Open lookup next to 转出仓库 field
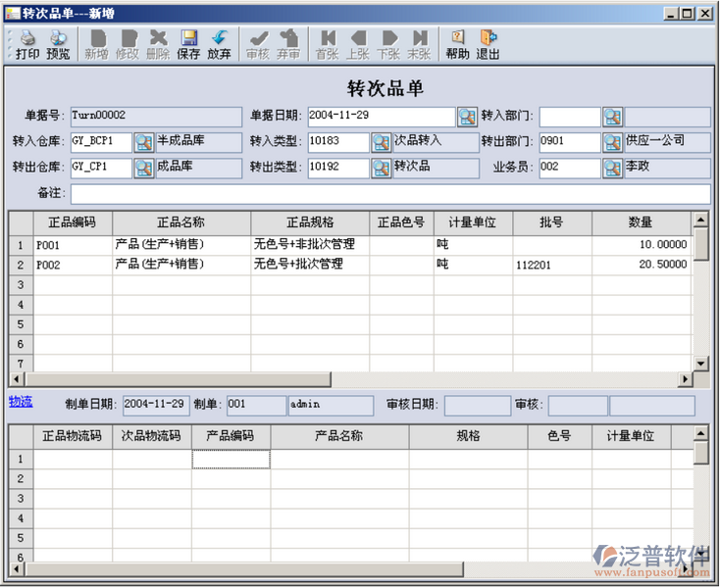Screen dimensions: 720x588 pos(143,168)
